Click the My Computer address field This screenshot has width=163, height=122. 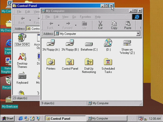click(95, 34)
